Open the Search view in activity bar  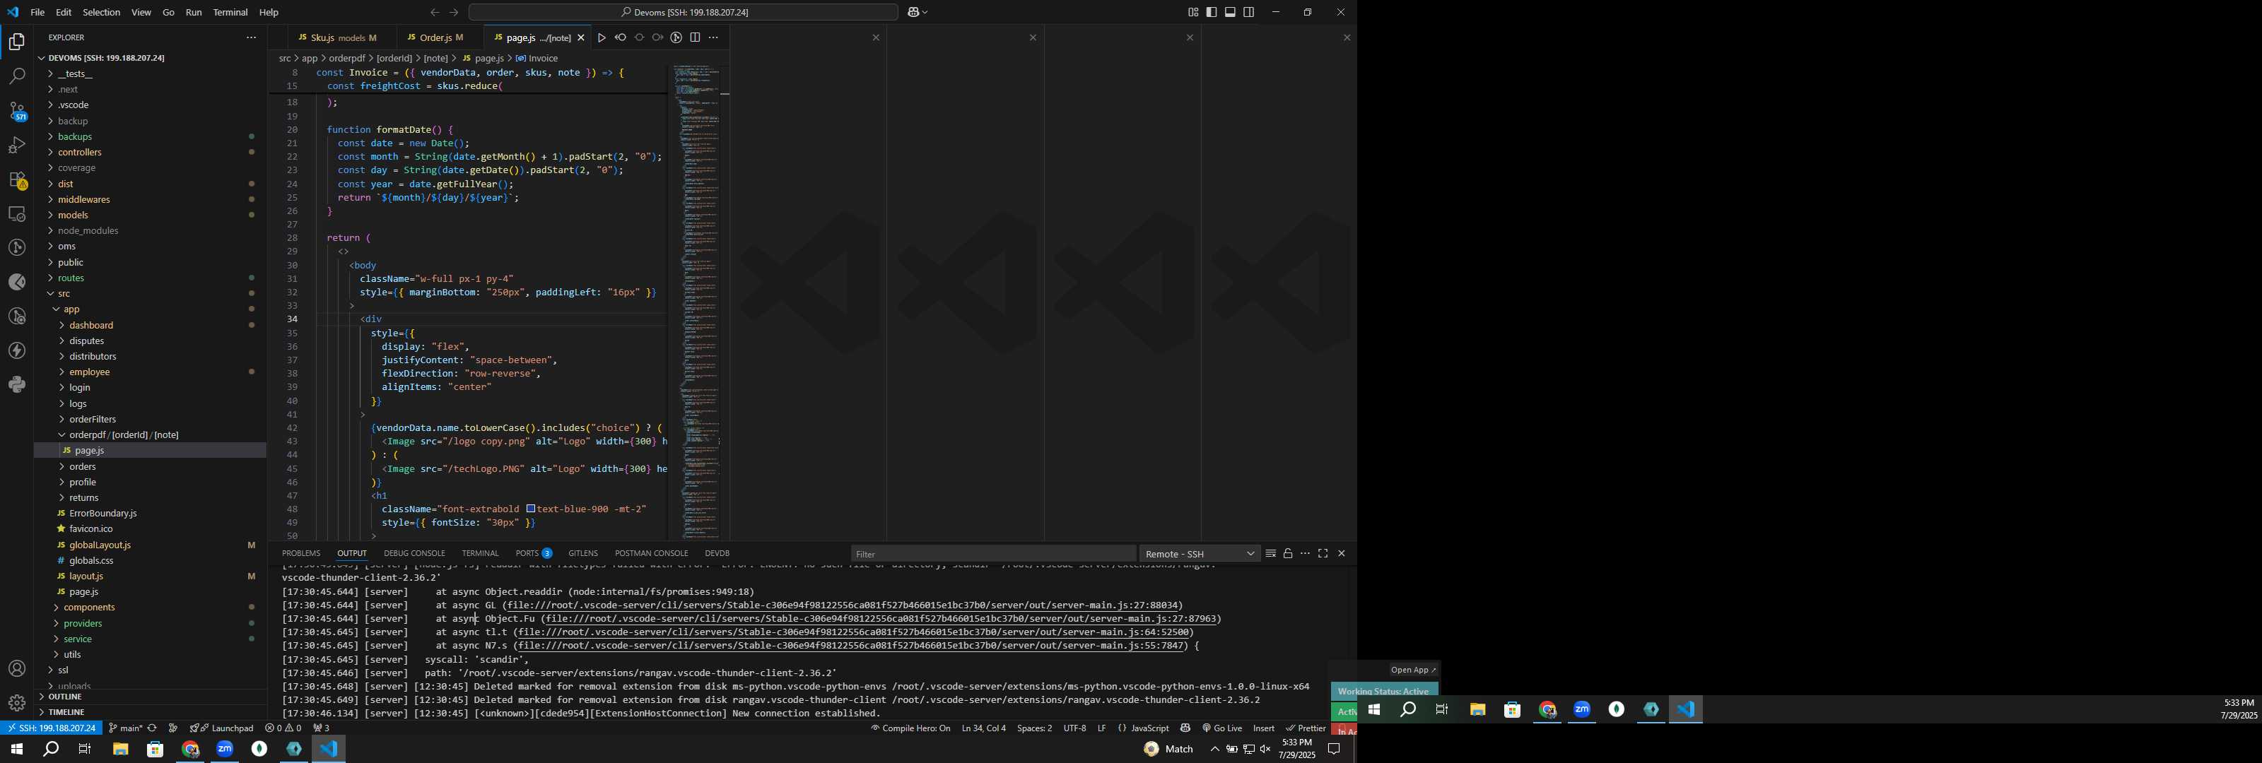[x=17, y=76]
